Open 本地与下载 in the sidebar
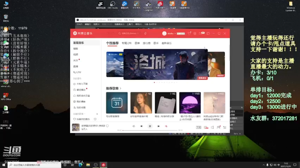300x168 pixels. [81, 84]
